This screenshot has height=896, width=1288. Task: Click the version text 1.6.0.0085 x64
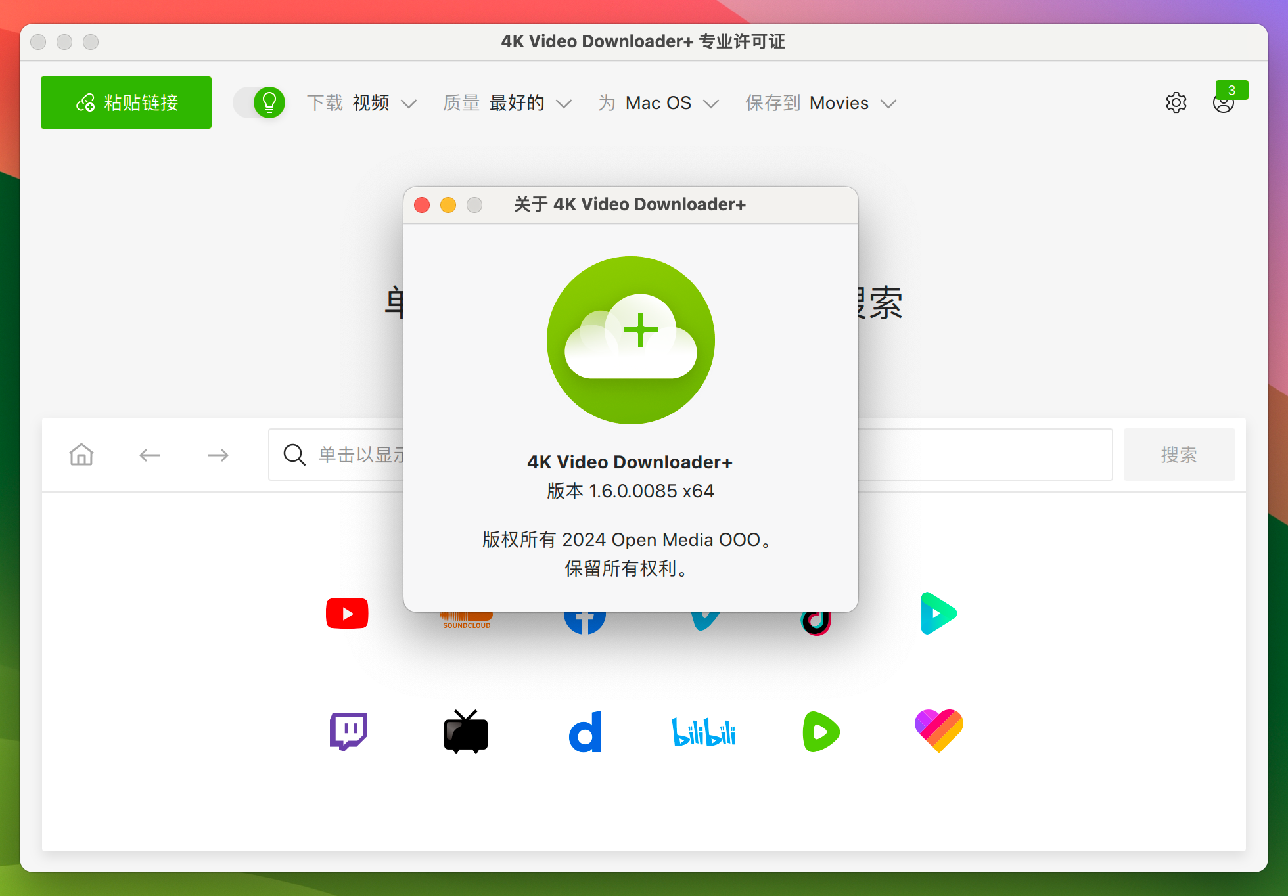(630, 491)
